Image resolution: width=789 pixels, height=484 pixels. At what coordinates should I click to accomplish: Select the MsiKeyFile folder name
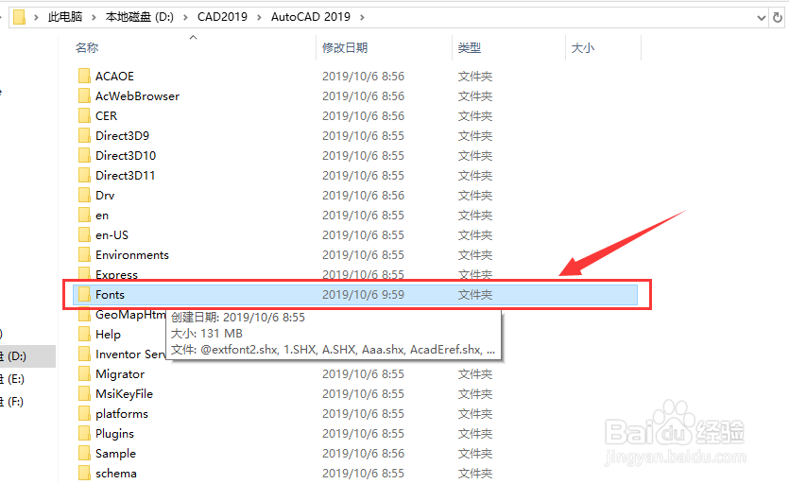pos(124,394)
